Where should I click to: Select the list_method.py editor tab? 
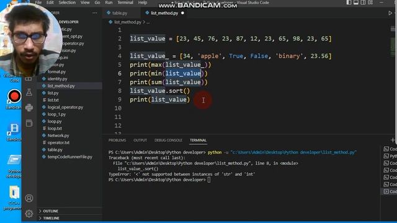click(x=164, y=13)
